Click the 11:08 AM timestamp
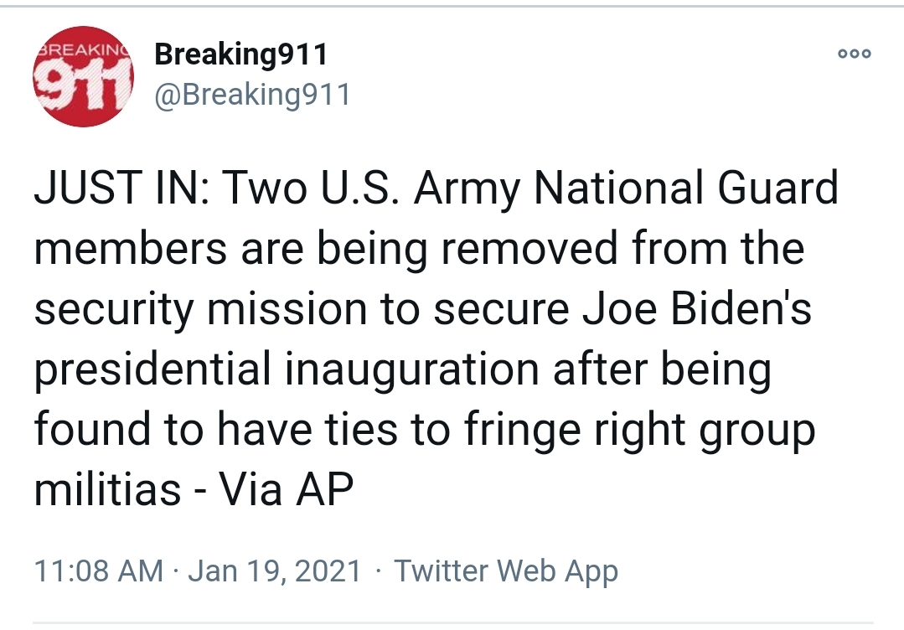The image size is (904, 630). 99,571
